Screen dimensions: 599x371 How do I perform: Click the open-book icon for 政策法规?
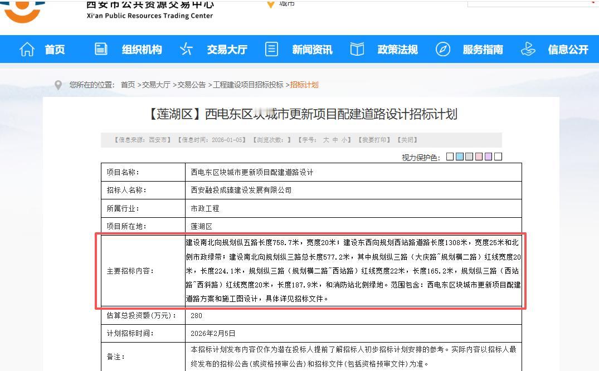click(x=356, y=49)
